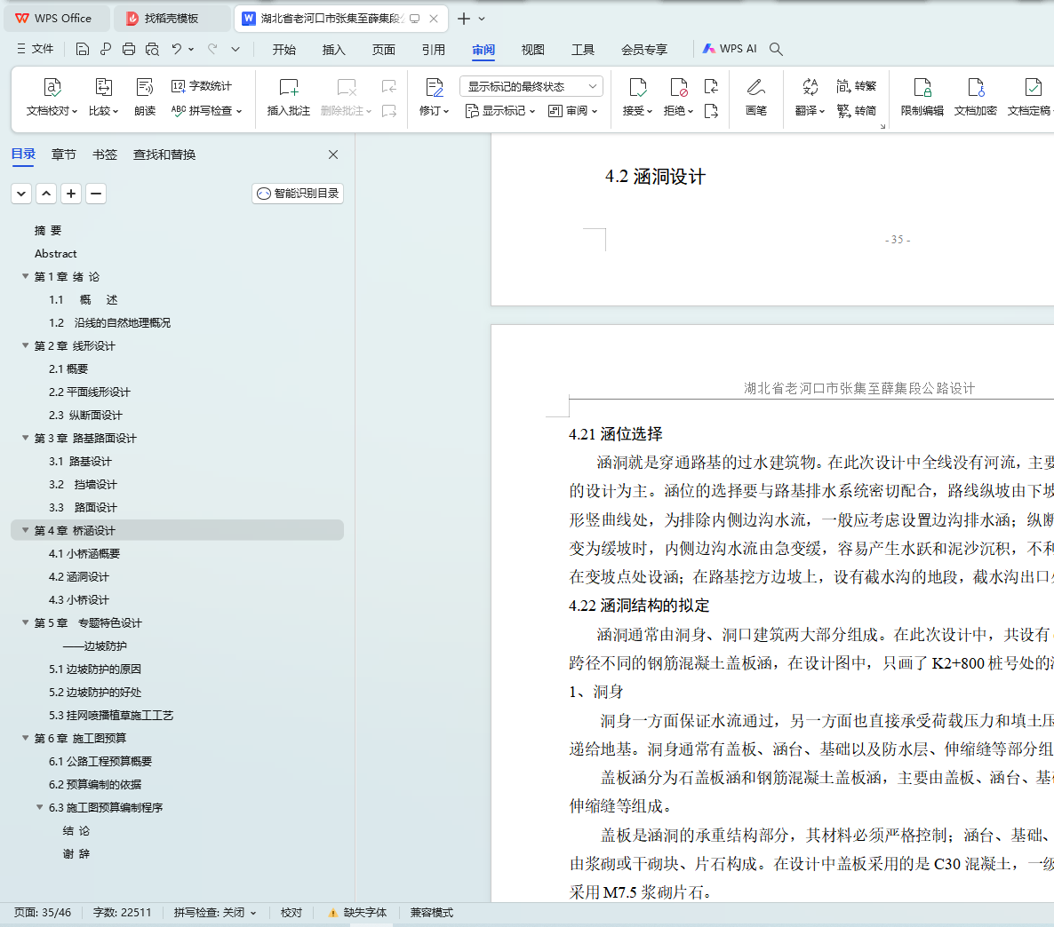The width and height of the screenshot is (1054, 927).
Task: Collapse 第4章 桥涵设计 tree node
Action: tap(26, 530)
